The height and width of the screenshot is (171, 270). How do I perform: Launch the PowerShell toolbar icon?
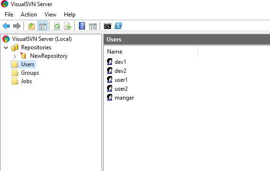tap(118, 26)
